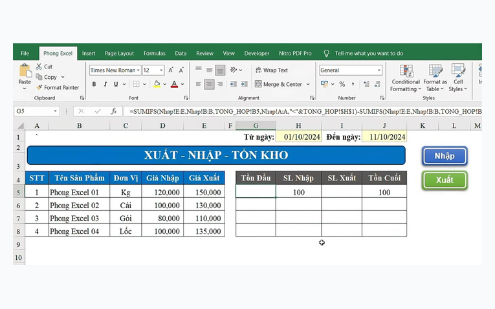Switch to the Data tab
This screenshot has width=495, height=309.
click(x=181, y=53)
